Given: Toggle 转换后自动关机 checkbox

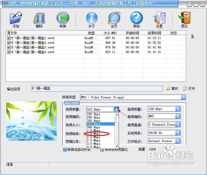Looking at the screenshot, I should (65, 150).
